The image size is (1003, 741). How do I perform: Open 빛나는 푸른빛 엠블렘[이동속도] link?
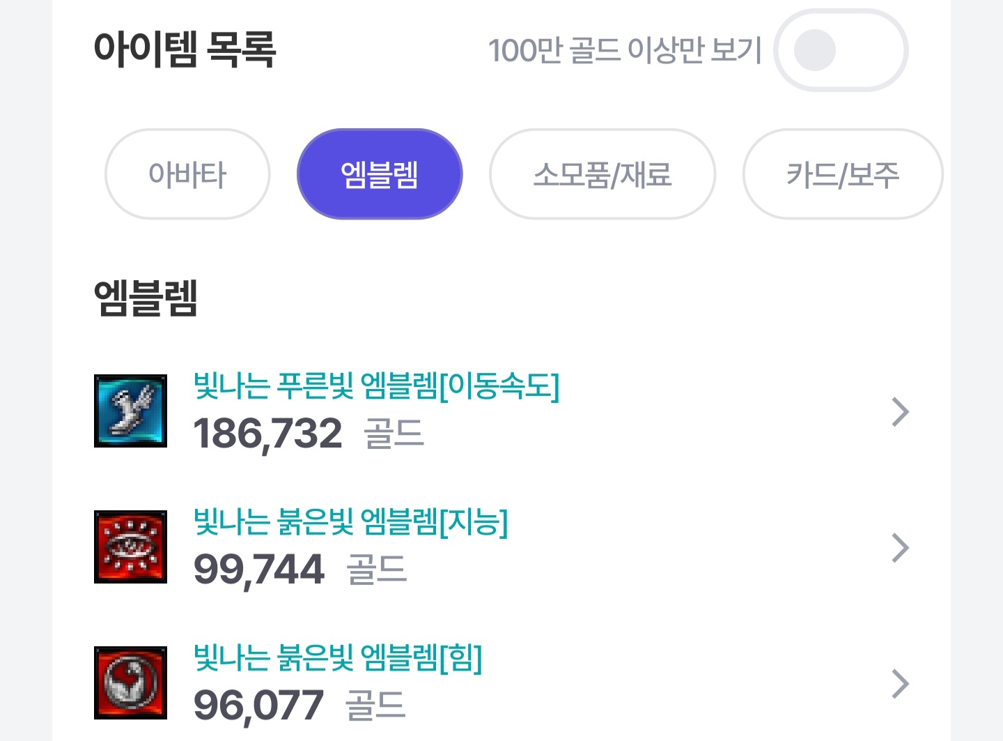coord(376,386)
